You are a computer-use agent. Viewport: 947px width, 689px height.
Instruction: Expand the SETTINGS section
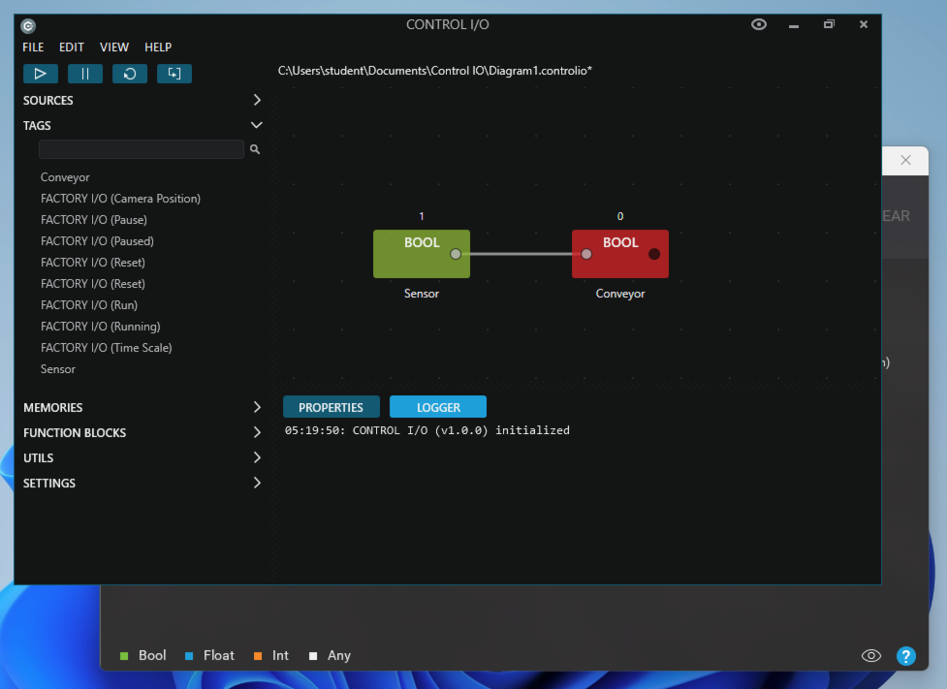click(143, 484)
